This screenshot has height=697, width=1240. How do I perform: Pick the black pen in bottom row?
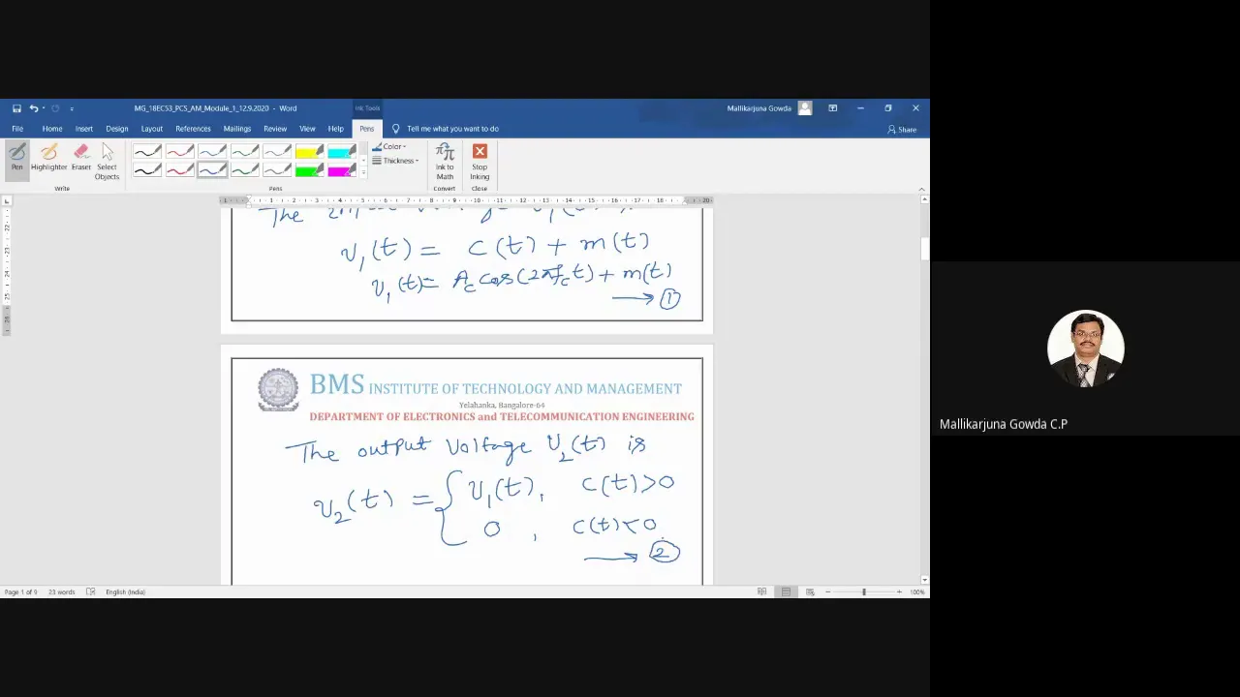coord(147,170)
